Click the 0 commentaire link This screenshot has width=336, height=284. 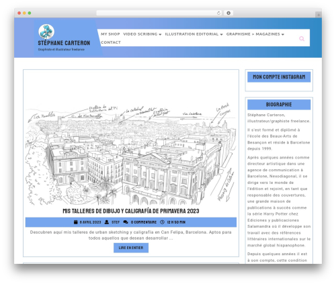pos(144,222)
